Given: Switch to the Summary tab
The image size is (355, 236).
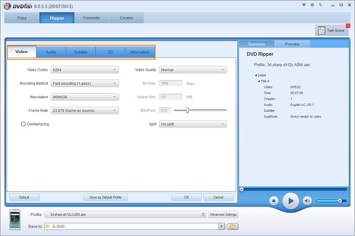Looking at the screenshot, I should point(257,44).
